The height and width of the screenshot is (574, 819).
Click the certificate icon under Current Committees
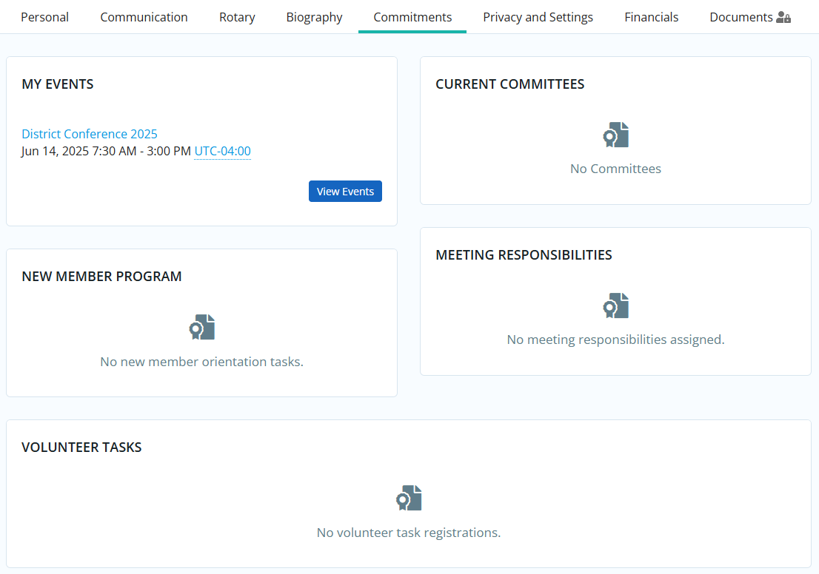tap(615, 135)
